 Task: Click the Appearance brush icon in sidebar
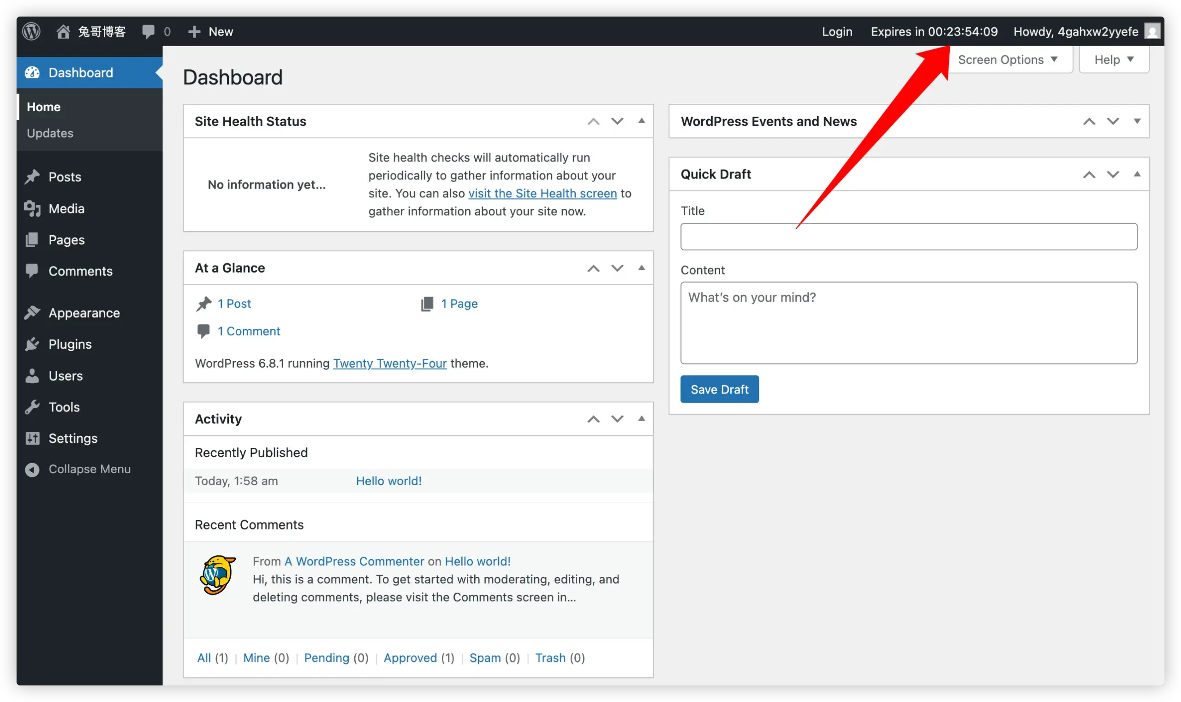tap(32, 312)
